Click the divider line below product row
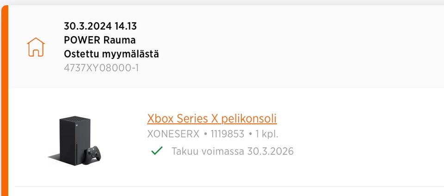444x196 pixels. point(231,186)
